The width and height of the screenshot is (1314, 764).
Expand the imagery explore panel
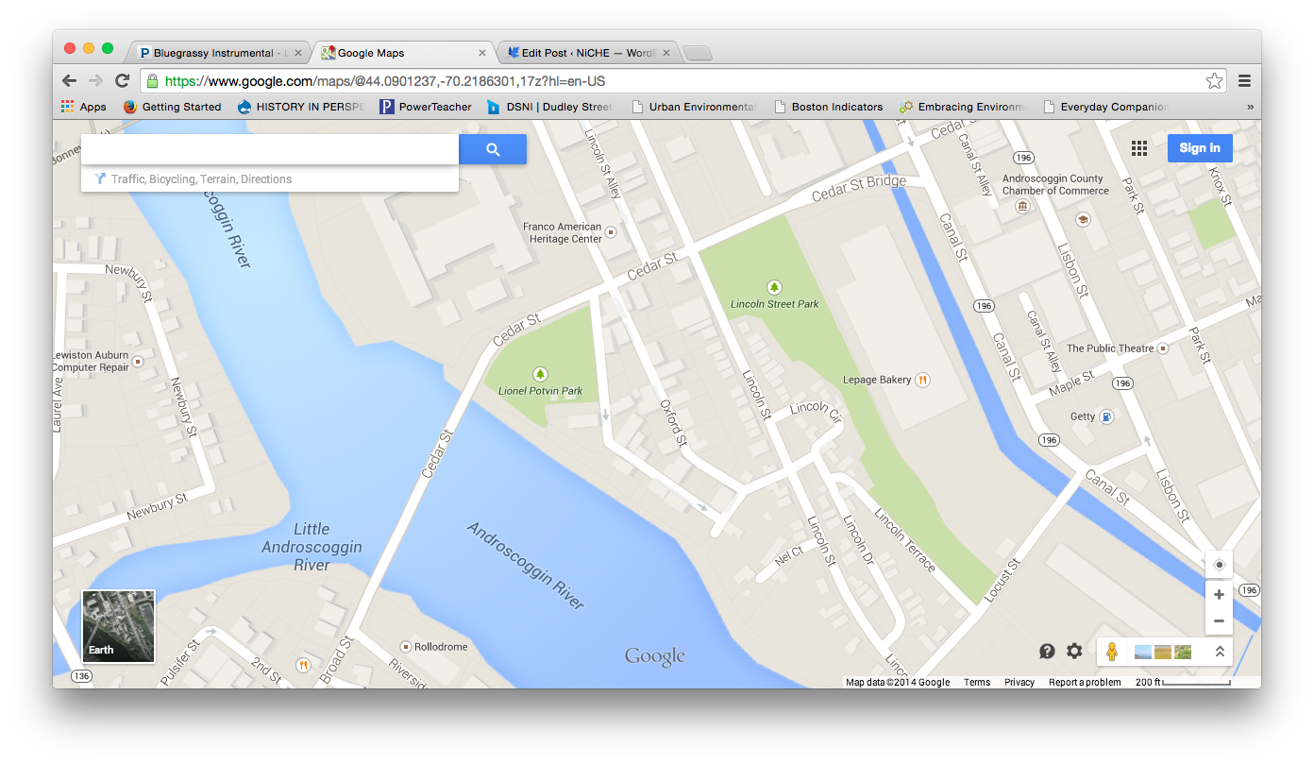[x=1220, y=652]
